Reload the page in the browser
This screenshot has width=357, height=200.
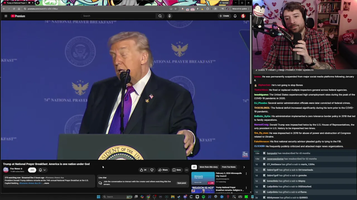(x=14, y=9)
